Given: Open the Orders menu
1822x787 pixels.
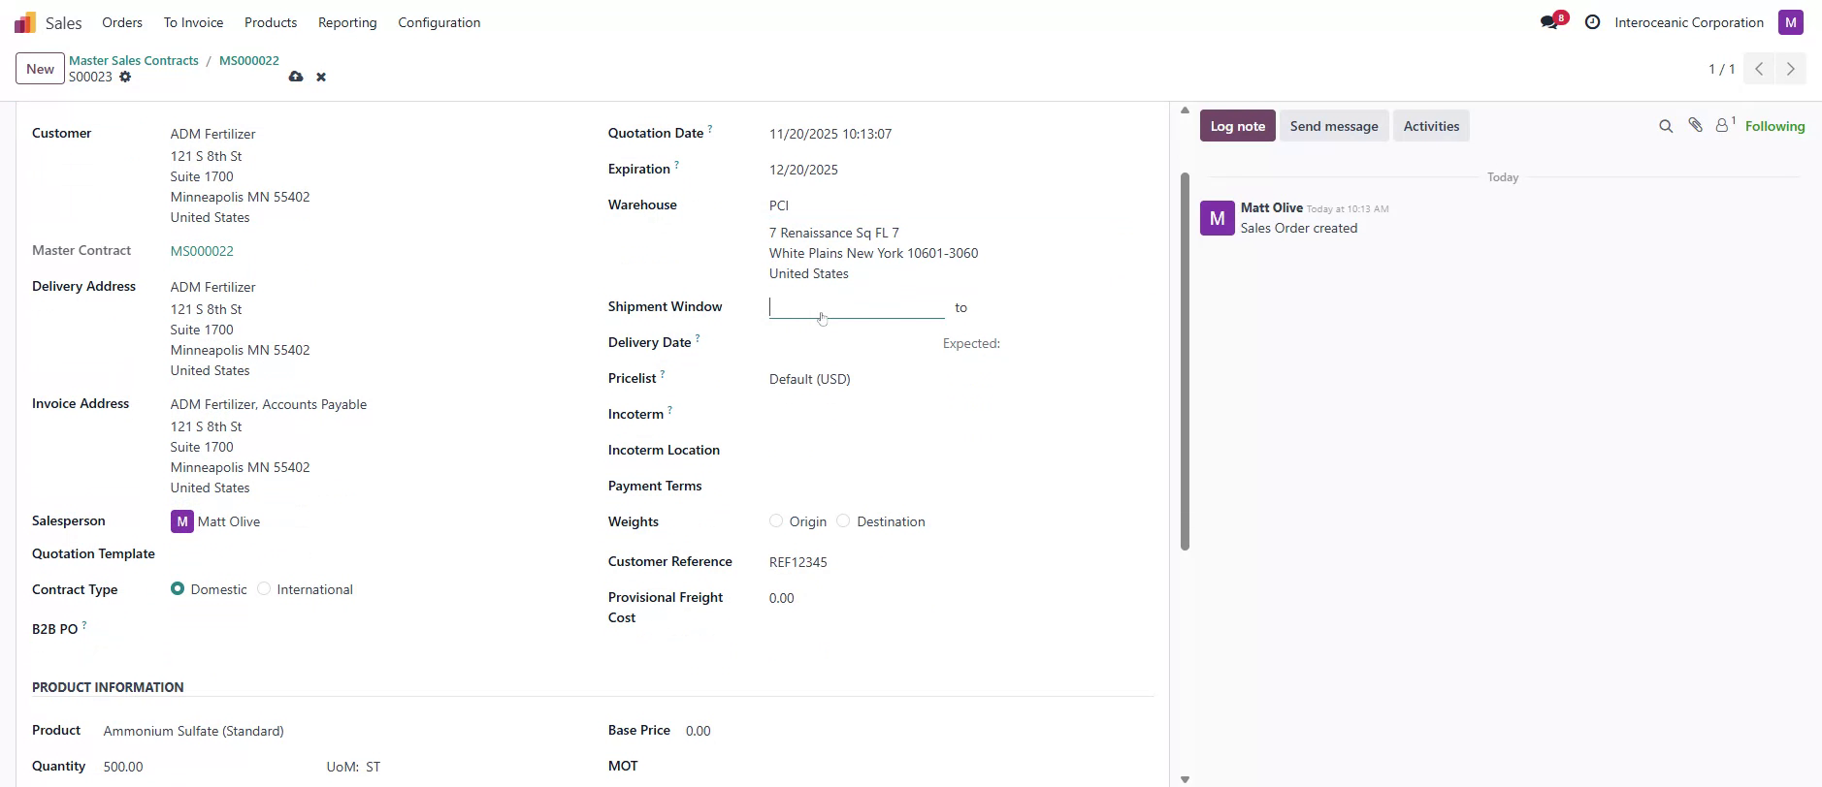Looking at the screenshot, I should click(122, 22).
